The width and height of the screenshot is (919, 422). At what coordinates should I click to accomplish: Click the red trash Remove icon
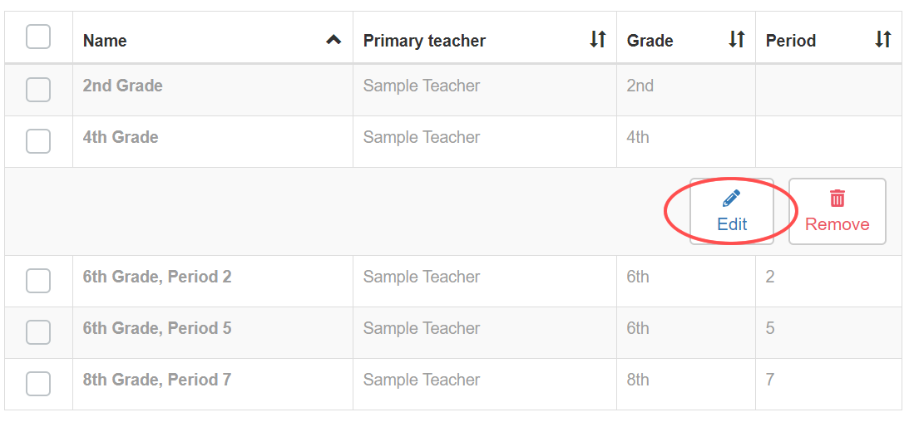coord(837,199)
